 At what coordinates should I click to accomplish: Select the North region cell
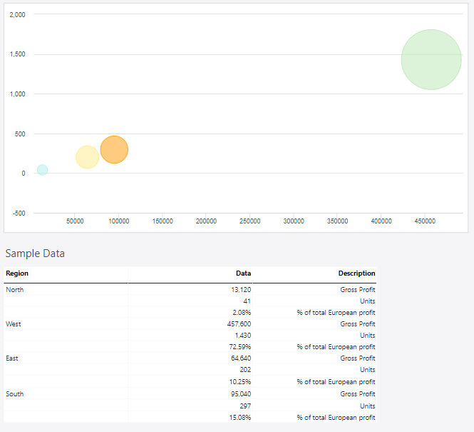pyautogui.click(x=15, y=290)
